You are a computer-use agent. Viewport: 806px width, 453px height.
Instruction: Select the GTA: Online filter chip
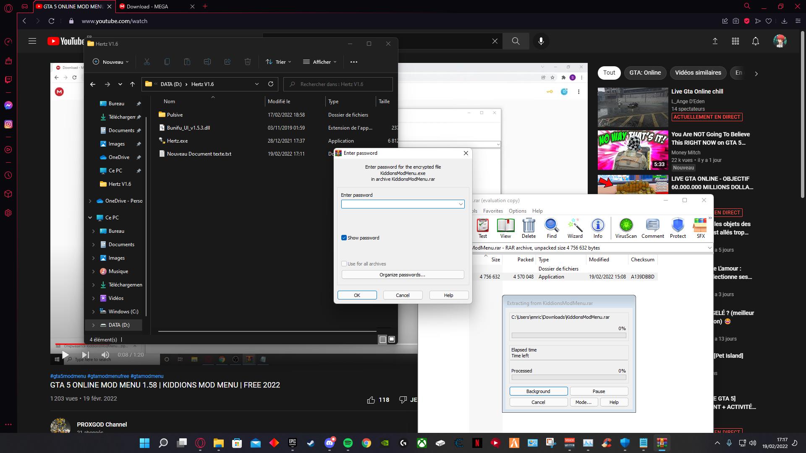point(645,73)
